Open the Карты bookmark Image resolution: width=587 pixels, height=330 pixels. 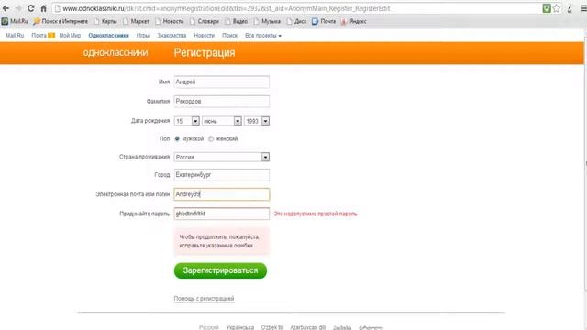[x=105, y=21]
